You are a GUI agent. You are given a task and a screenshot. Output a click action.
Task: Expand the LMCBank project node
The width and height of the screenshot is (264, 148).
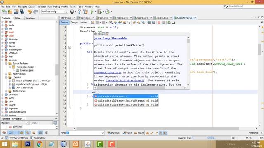click(x=2, y=53)
